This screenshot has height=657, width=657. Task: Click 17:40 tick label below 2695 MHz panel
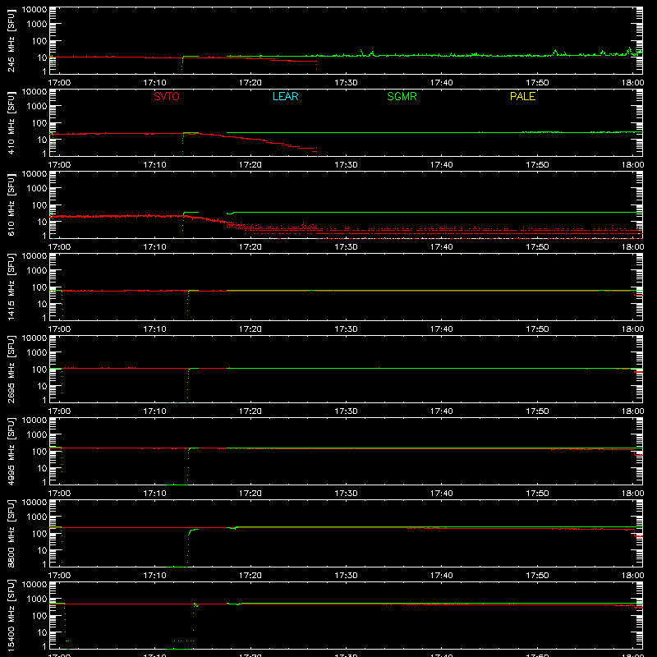[x=442, y=411]
